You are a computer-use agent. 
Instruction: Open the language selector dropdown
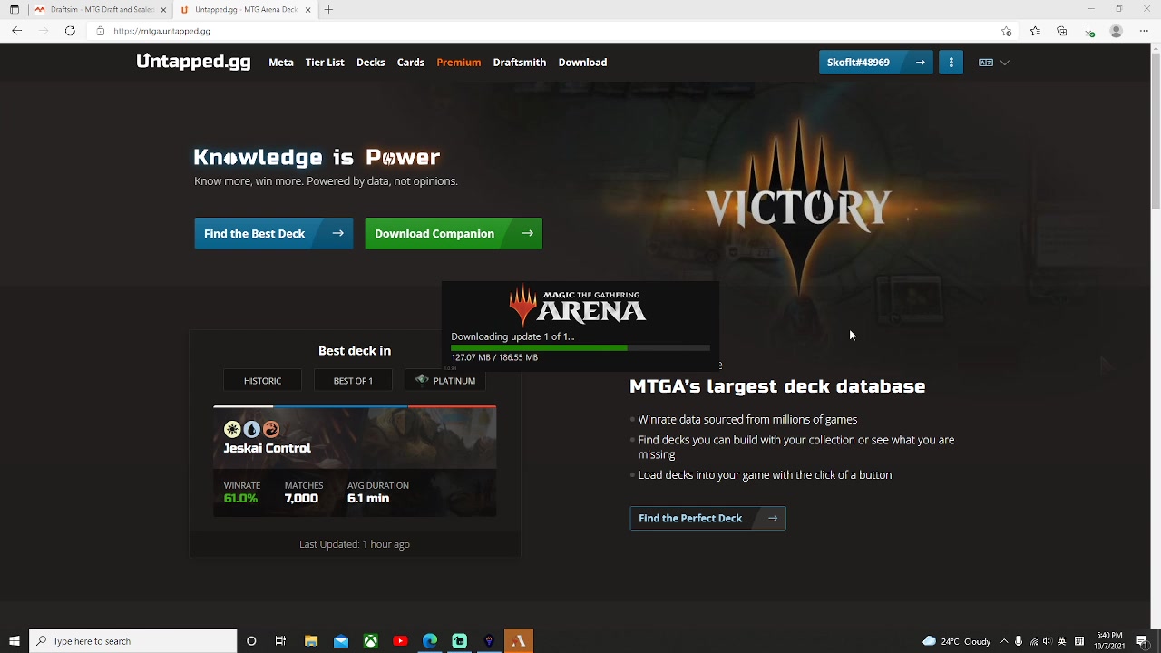994,63
